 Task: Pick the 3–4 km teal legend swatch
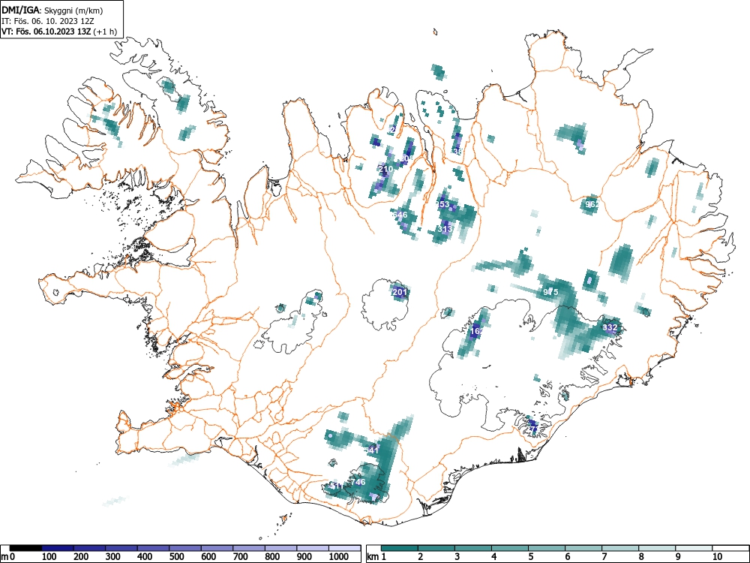click(473, 548)
